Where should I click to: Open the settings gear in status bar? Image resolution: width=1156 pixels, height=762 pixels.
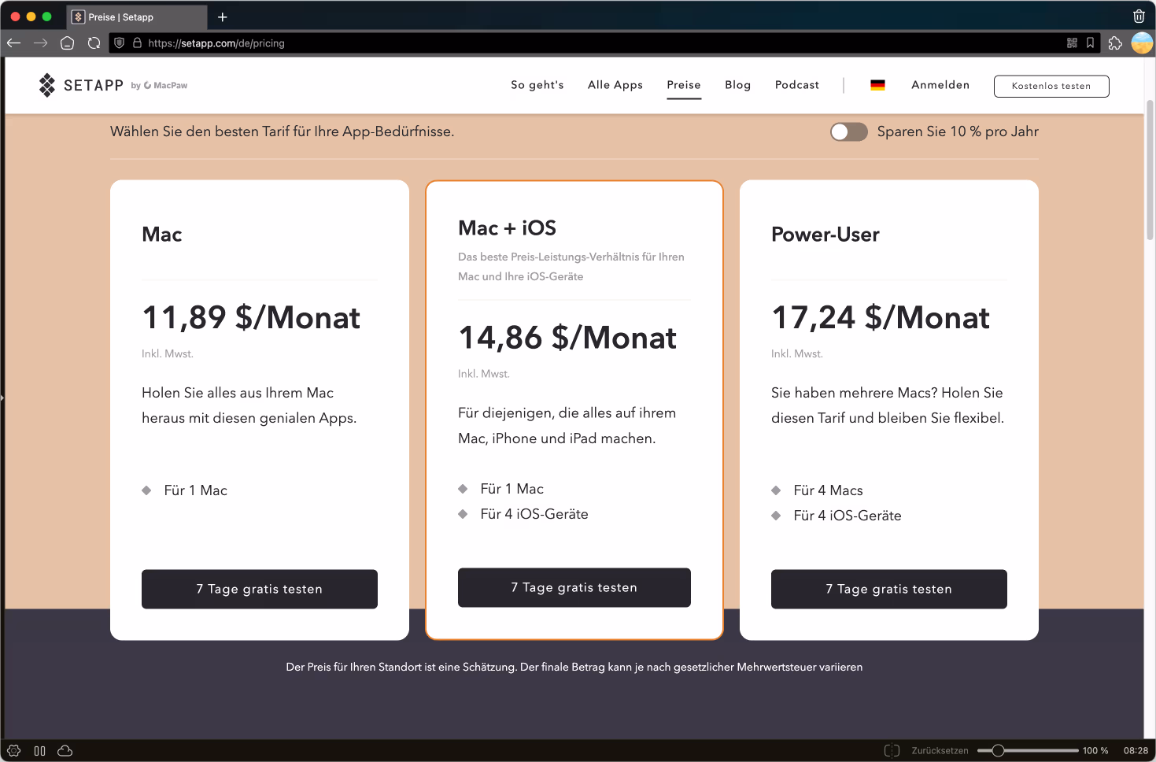coord(13,751)
